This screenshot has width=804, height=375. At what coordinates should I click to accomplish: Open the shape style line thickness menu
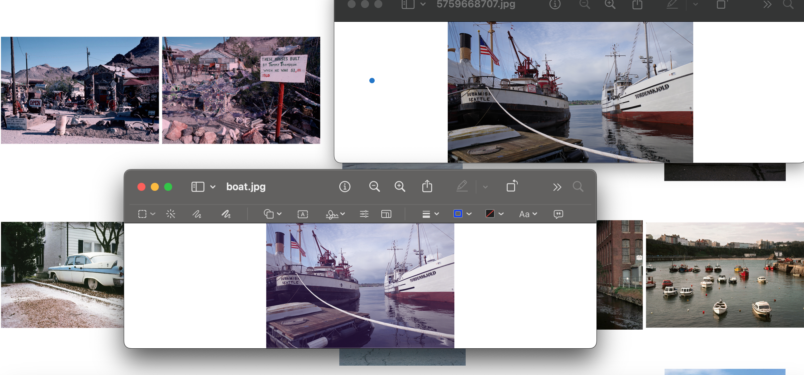point(430,214)
